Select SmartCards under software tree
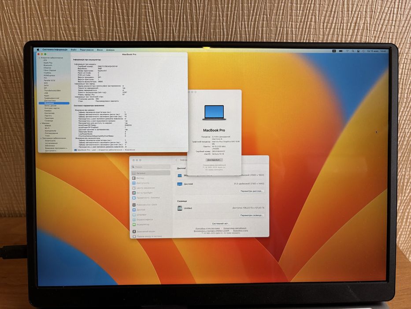Viewport: 411px width, 309px height. 50,141
